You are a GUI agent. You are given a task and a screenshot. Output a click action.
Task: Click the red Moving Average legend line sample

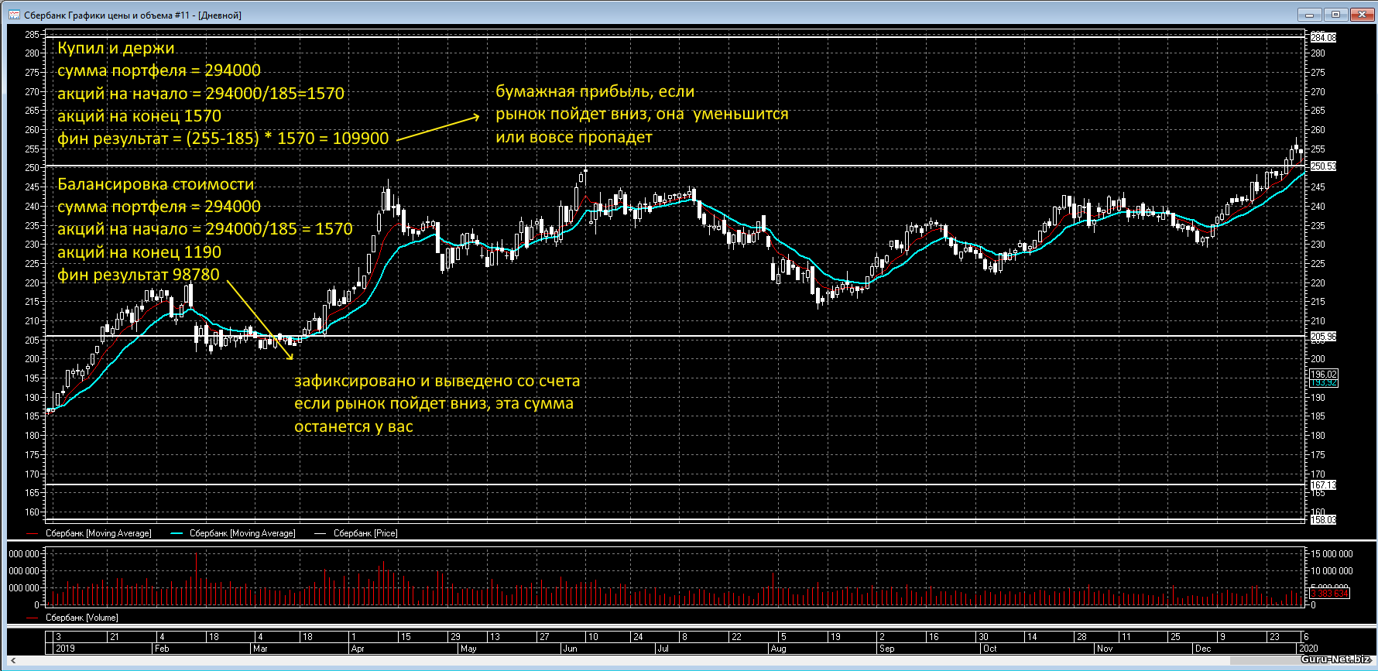(x=33, y=533)
